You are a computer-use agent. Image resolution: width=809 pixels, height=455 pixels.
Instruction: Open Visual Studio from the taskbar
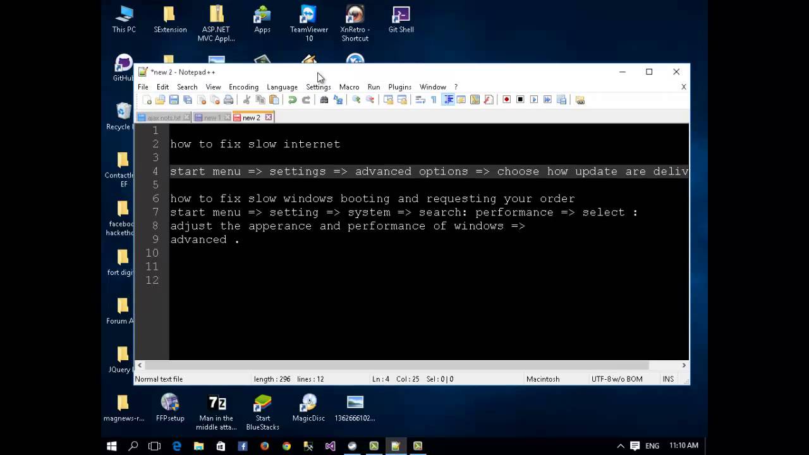[330, 446]
